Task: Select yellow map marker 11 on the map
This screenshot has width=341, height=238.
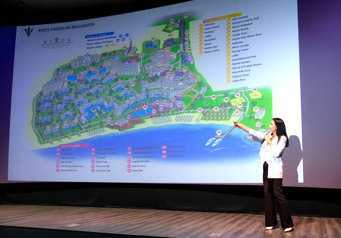Action: tap(238, 95)
